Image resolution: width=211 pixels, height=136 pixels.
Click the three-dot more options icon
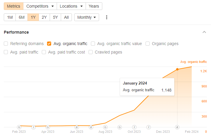(x=107, y=17)
